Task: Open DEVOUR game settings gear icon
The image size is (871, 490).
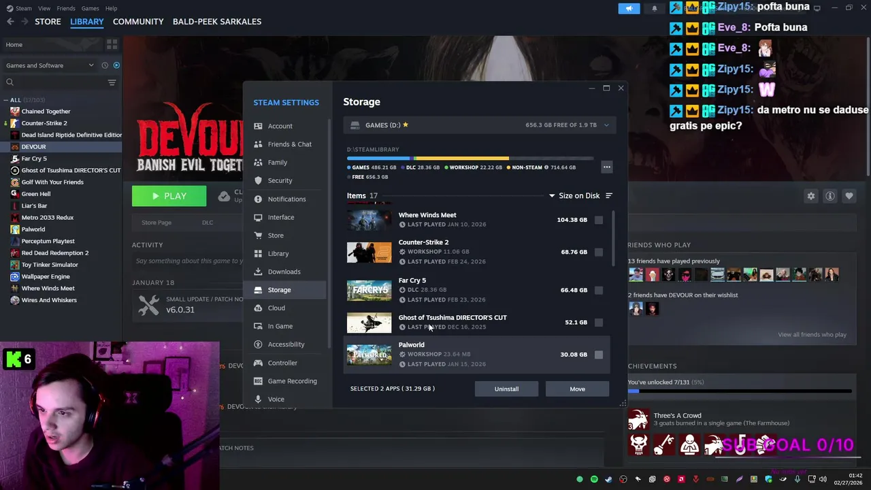Action: pos(811,196)
